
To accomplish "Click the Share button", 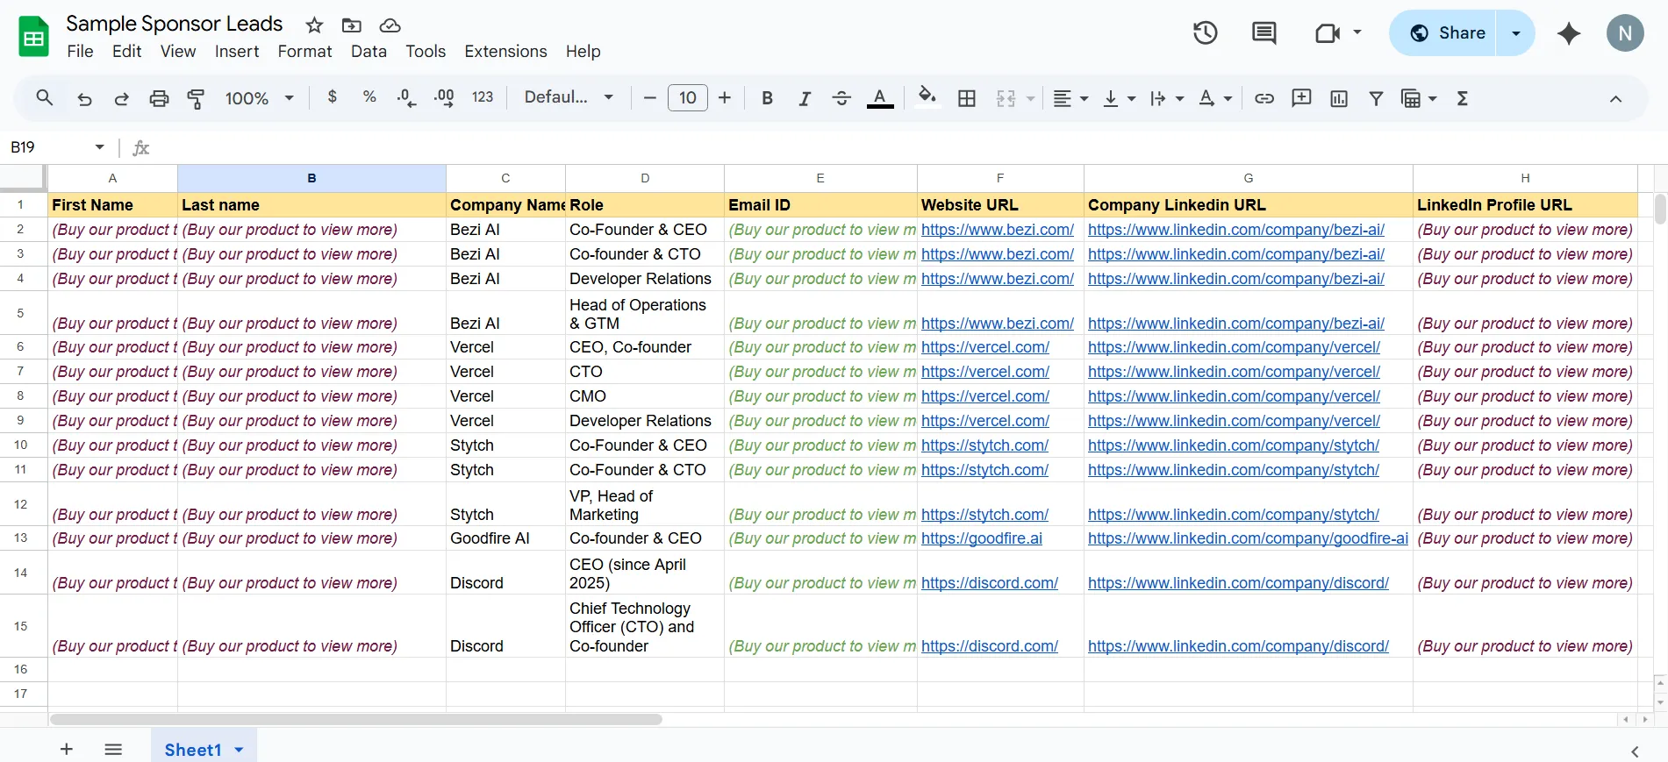I will point(1446,33).
